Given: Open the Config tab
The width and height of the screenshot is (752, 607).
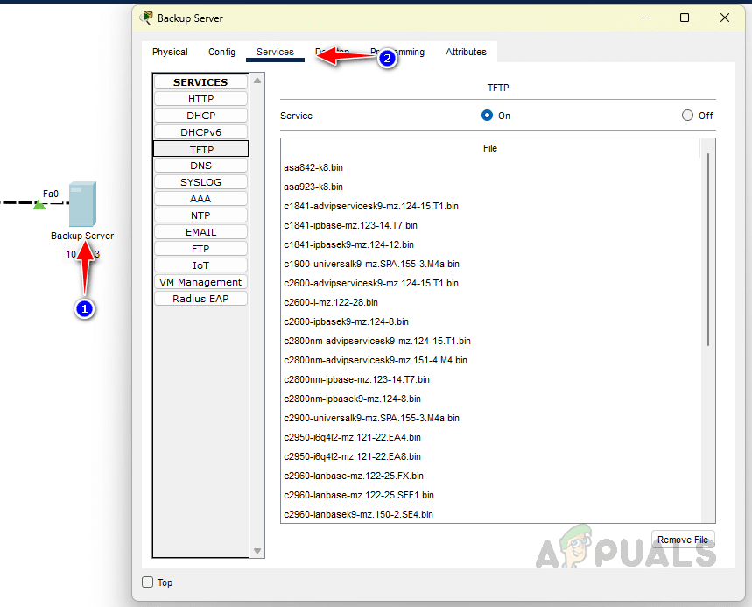Looking at the screenshot, I should click(x=221, y=52).
